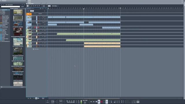Select Loop Supply in browser sidebar
This screenshot has width=185, height=104.
click(x=5, y=22)
